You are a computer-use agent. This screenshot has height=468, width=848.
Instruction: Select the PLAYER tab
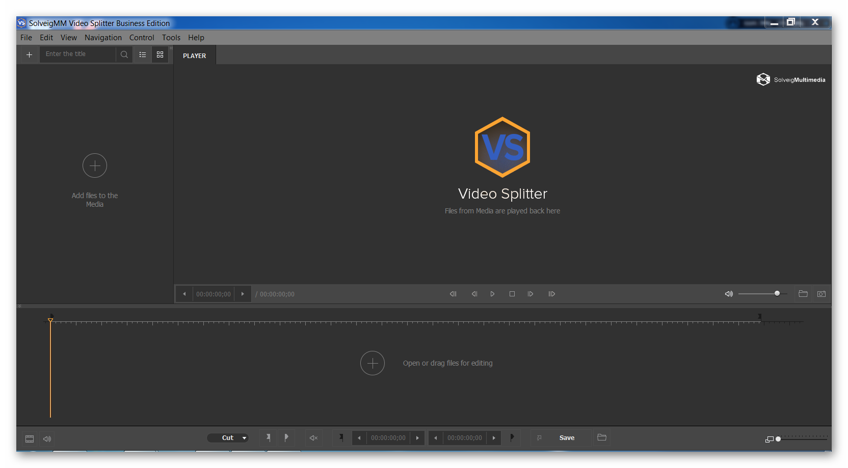tap(195, 56)
